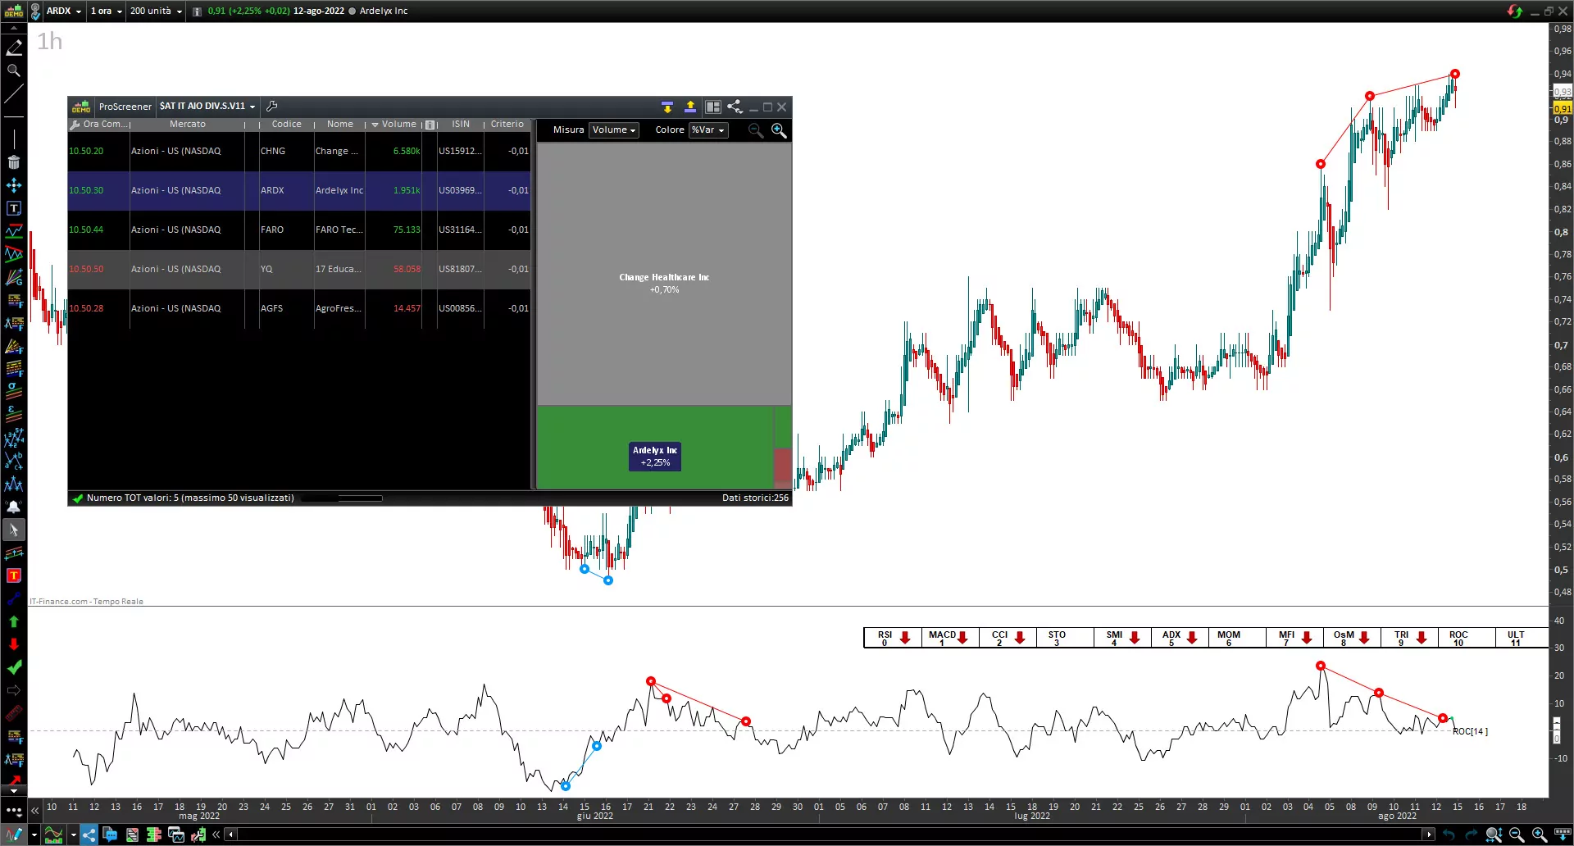Open the '1 ora' timeframe dropdown
The width and height of the screenshot is (1574, 846).
[107, 11]
